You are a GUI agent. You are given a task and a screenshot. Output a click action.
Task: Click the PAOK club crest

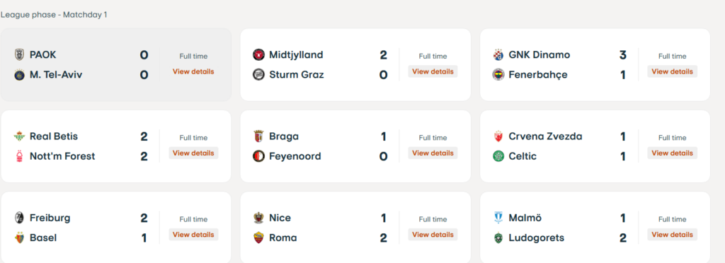tap(19, 55)
